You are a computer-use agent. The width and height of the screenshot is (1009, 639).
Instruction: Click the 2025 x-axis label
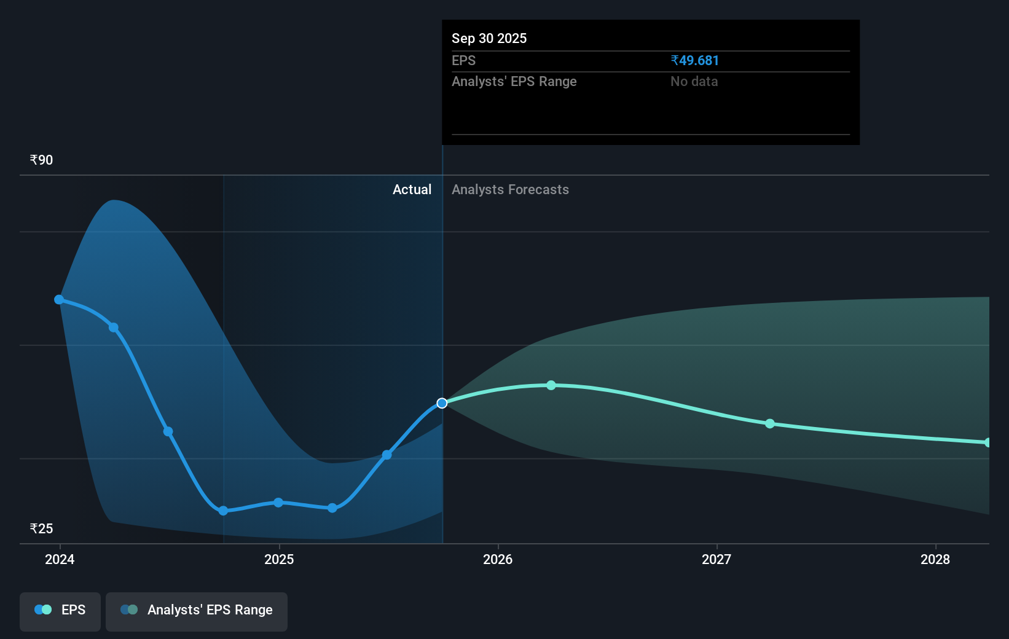click(x=279, y=559)
